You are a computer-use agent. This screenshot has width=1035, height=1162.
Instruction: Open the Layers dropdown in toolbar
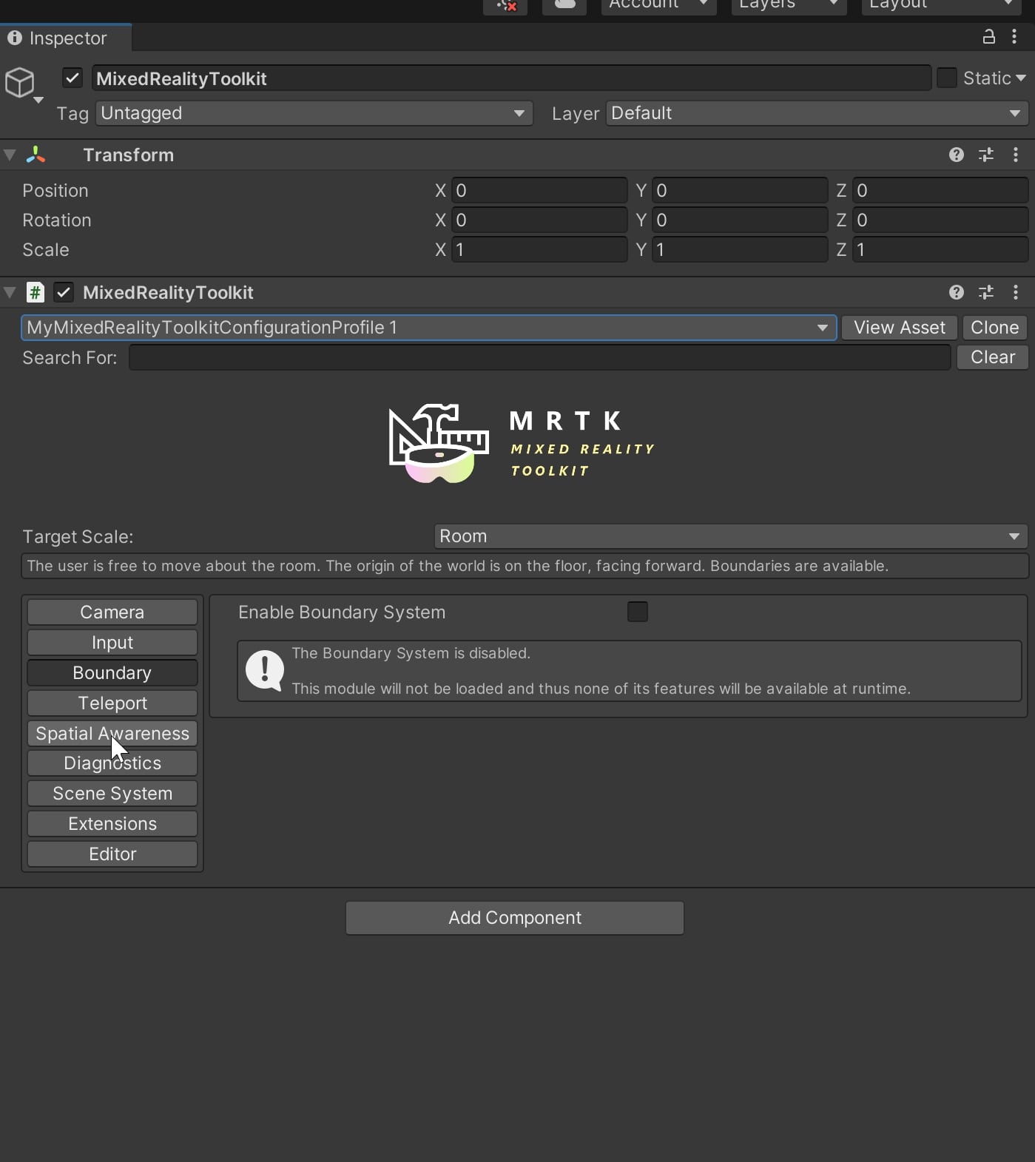(x=789, y=5)
